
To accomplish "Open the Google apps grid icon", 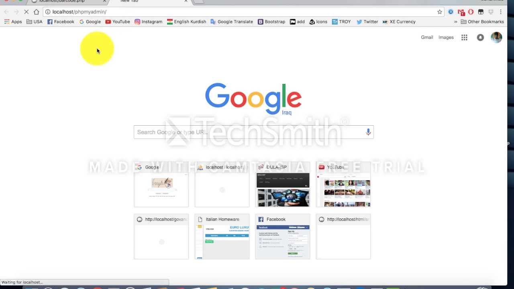I will (x=464, y=37).
